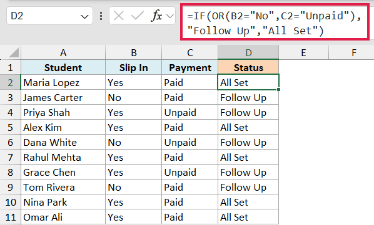Select row 11 header
Viewport: 374px width, 225px height.
coord(10,217)
